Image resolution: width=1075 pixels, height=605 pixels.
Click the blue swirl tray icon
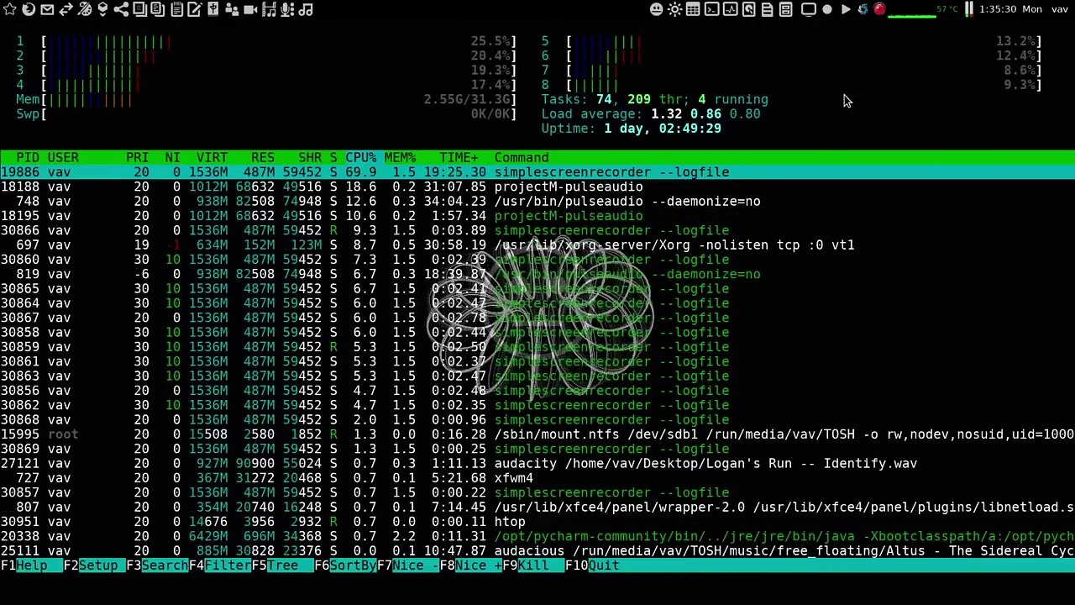pos(863,9)
